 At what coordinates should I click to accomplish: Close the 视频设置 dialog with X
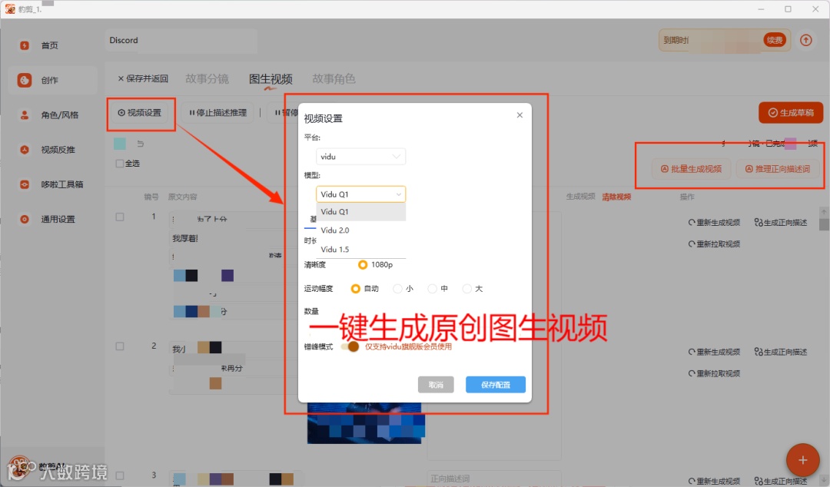click(x=520, y=115)
